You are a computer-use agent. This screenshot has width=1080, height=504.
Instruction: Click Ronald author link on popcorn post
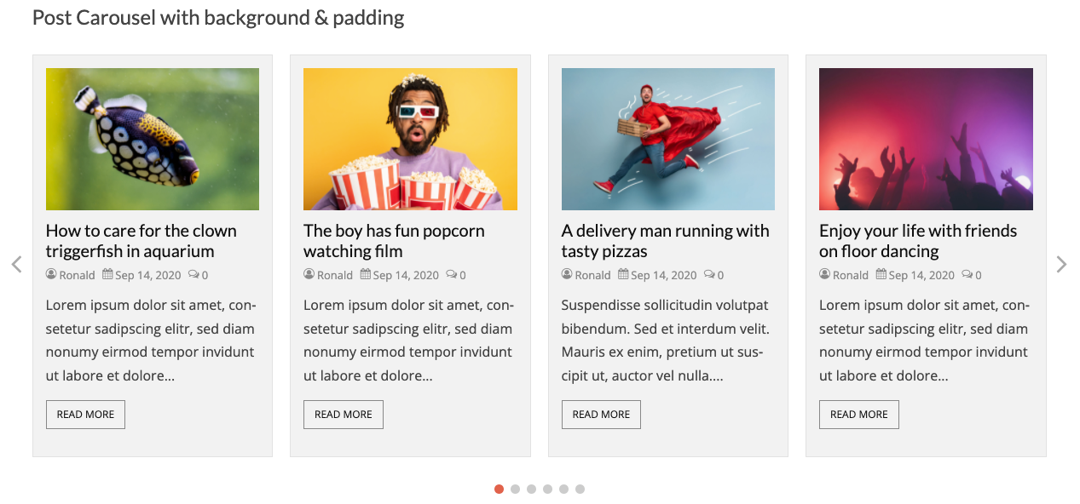pos(335,275)
